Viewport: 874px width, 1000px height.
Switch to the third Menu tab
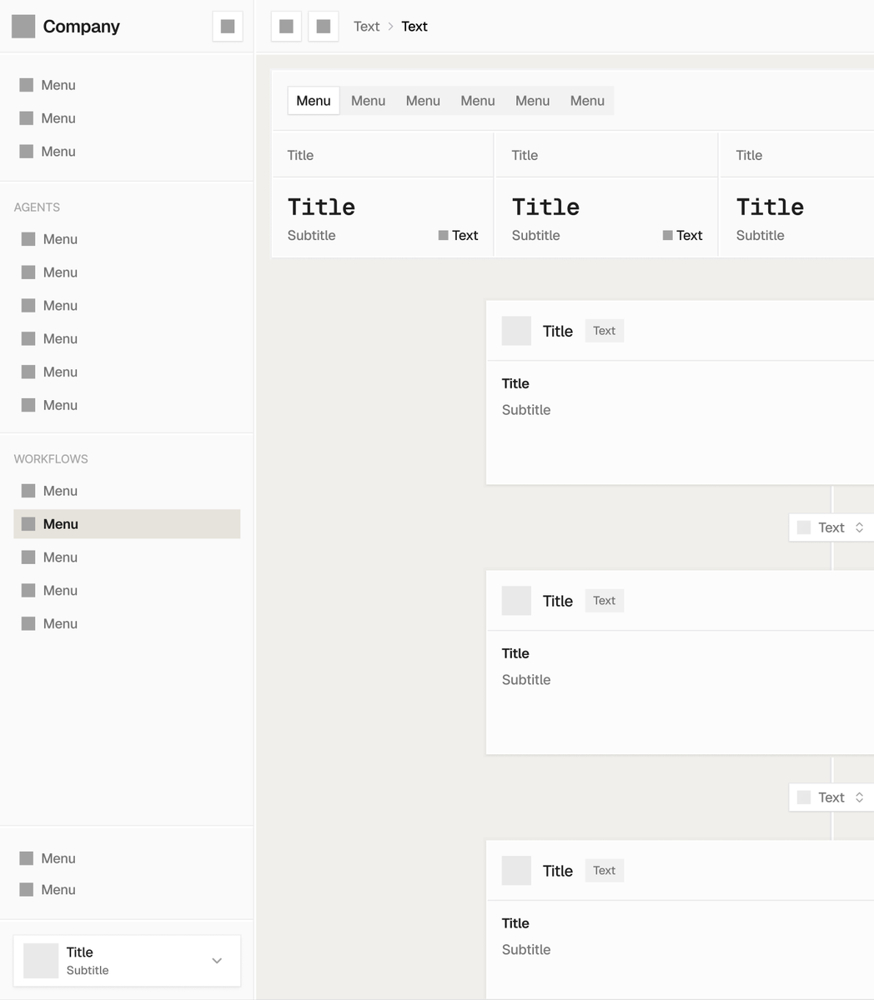point(423,101)
